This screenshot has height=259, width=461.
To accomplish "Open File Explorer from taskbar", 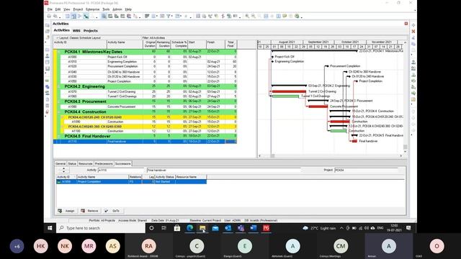I will coord(202,228).
